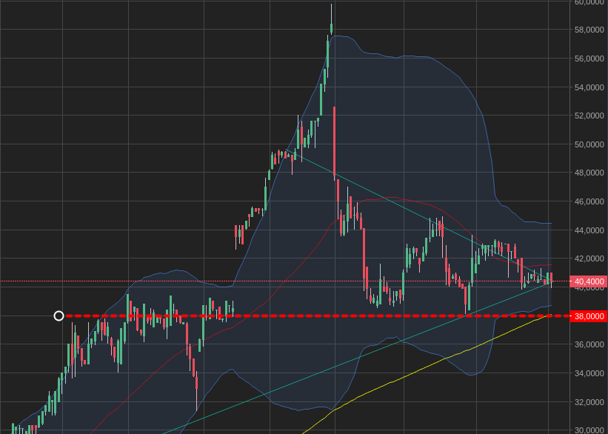Screen dimensions: 608x434
Task: Click the 44,0000 label on the price axis
Action: point(589,230)
